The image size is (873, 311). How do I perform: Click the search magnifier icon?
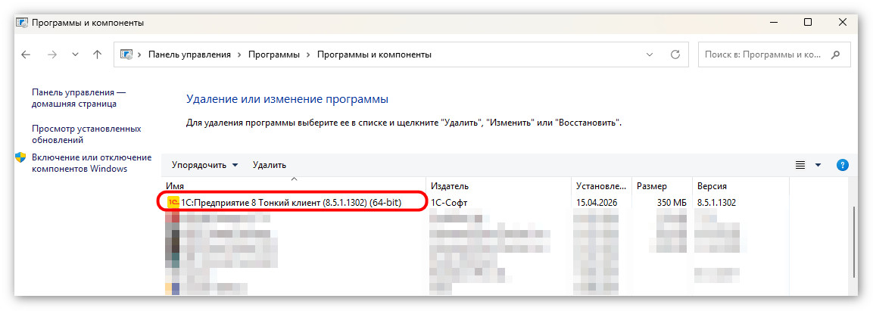(x=835, y=54)
